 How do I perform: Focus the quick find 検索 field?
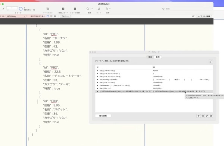pyautogui.click(x=187, y=9)
